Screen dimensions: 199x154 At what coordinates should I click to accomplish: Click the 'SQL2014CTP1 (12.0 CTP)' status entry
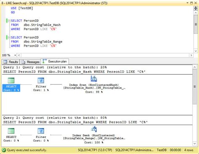[95, 150]
